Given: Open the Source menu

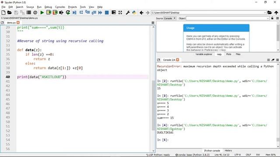Looking at the screenshot, I should coord(30,7).
